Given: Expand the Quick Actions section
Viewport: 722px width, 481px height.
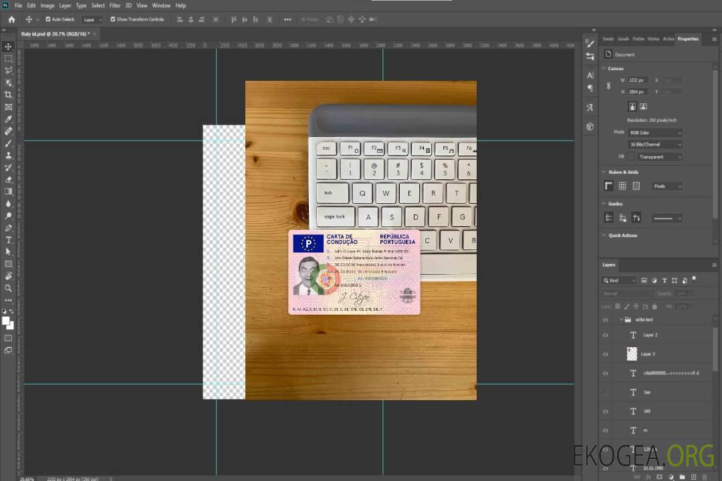Looking at the screenshot, I should pyautogui.click(x=604, y=235).
